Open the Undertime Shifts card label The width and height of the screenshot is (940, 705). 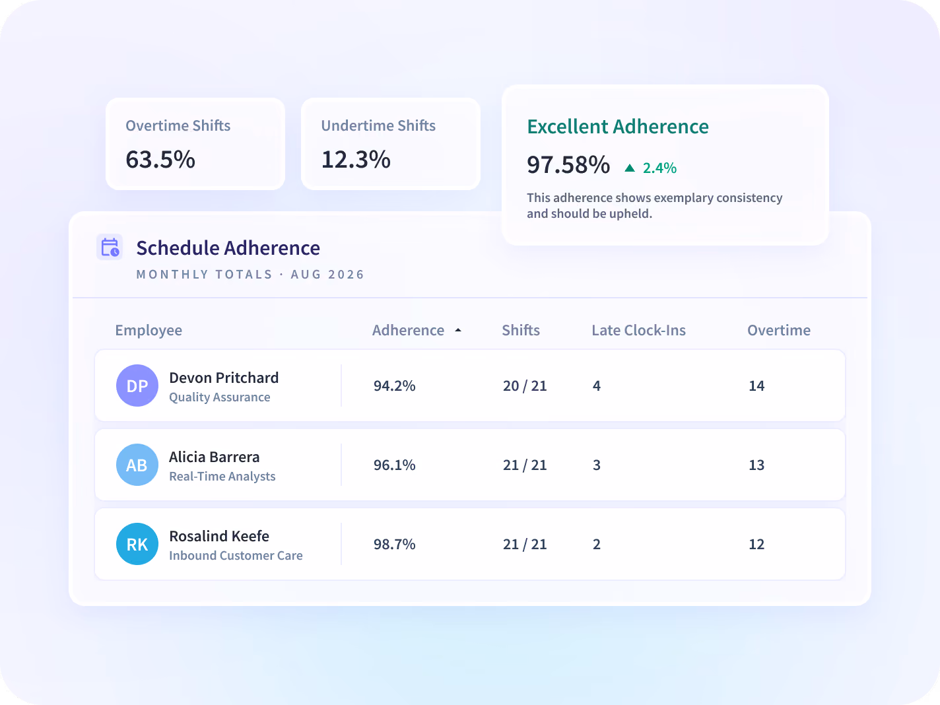coord(378,125)
